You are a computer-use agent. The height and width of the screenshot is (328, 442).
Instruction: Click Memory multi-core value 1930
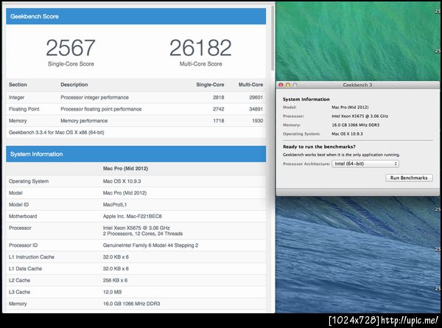point(257,121)
